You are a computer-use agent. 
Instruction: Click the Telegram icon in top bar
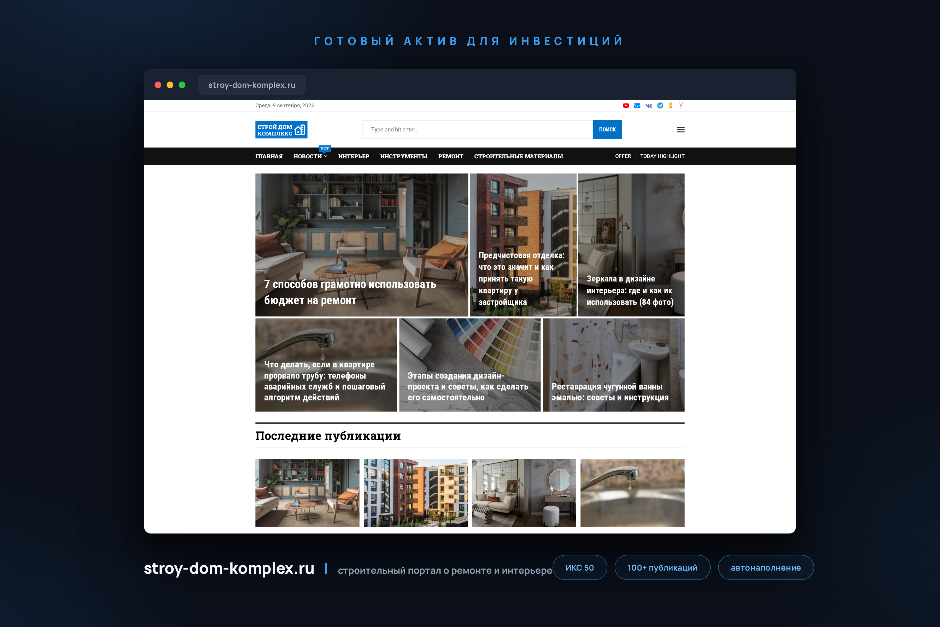pyautogui.click(x=660, y=106)
